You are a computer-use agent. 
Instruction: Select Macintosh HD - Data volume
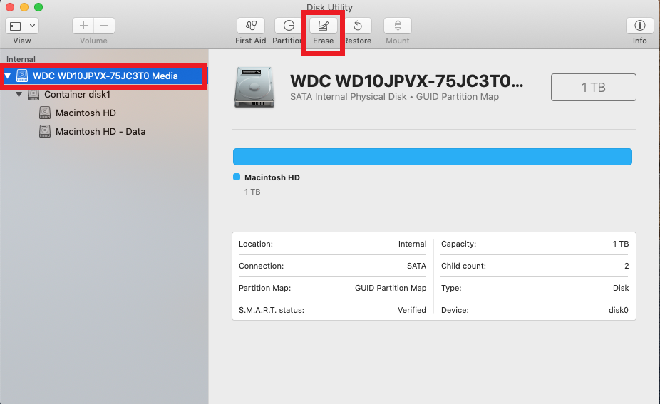[100, 132]
